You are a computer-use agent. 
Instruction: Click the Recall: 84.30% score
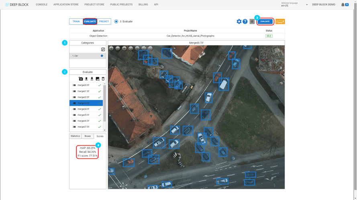click(88, 152)
